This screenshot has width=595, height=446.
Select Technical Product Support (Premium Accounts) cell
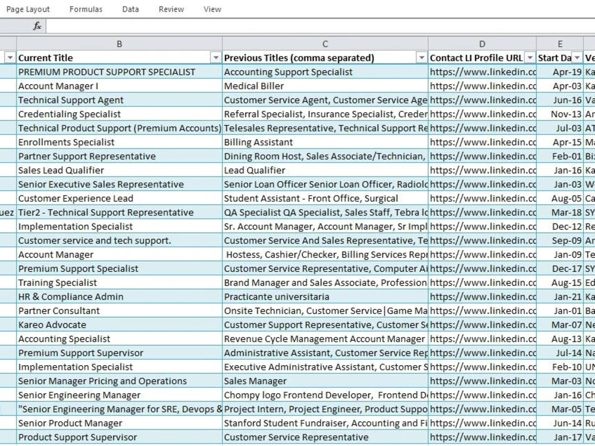coord(119,128)
